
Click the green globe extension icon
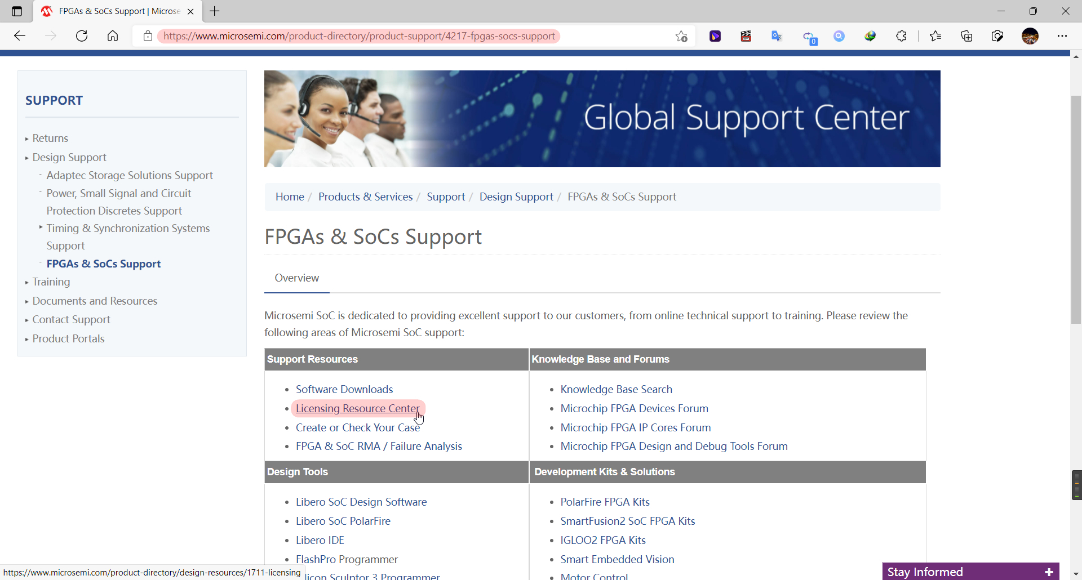click(x=870, y=36)
